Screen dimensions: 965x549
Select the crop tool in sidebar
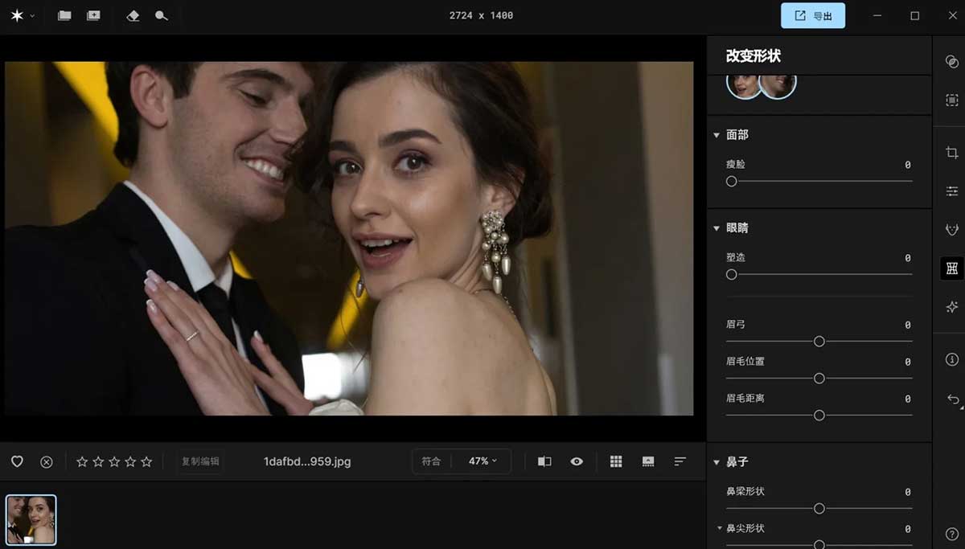coord(952,153)
